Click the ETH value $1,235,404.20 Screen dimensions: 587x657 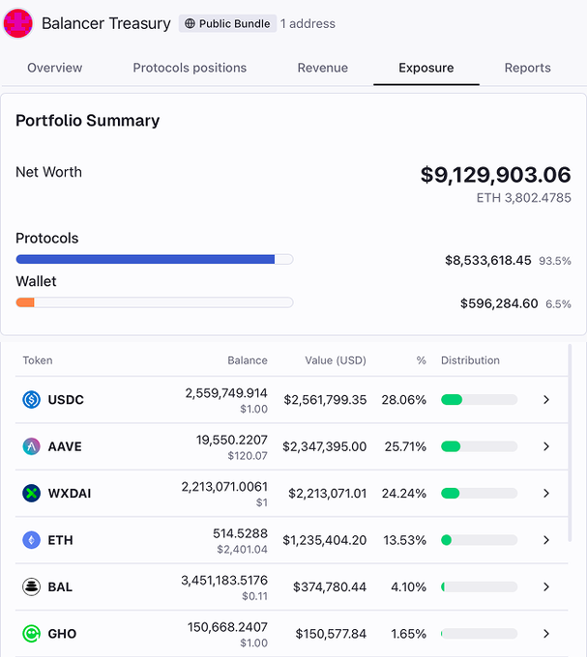[x=325, y=540]
